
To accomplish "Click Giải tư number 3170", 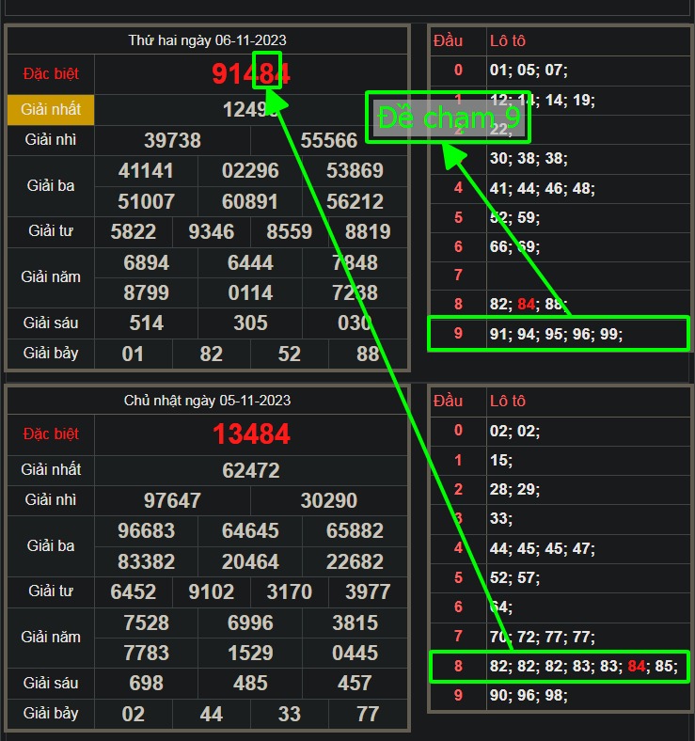I will 289,591.
